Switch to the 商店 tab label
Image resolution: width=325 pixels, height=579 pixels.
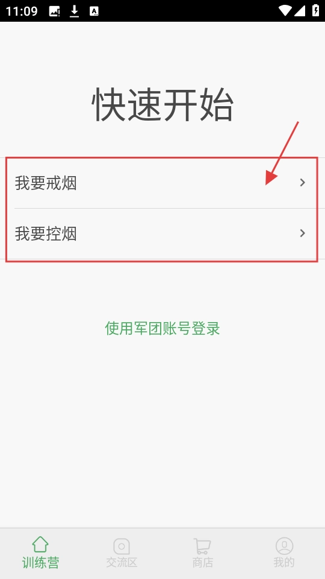203,562
